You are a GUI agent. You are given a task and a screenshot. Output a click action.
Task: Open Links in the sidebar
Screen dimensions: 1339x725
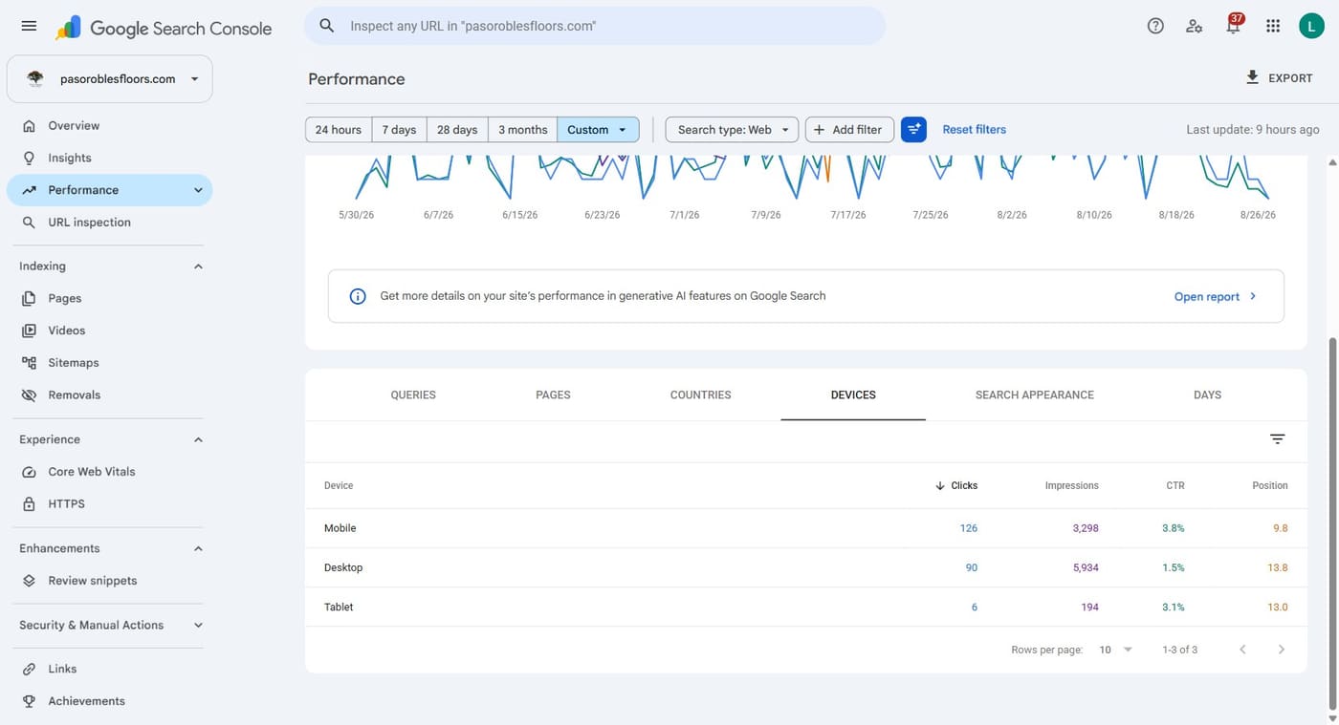109,669
